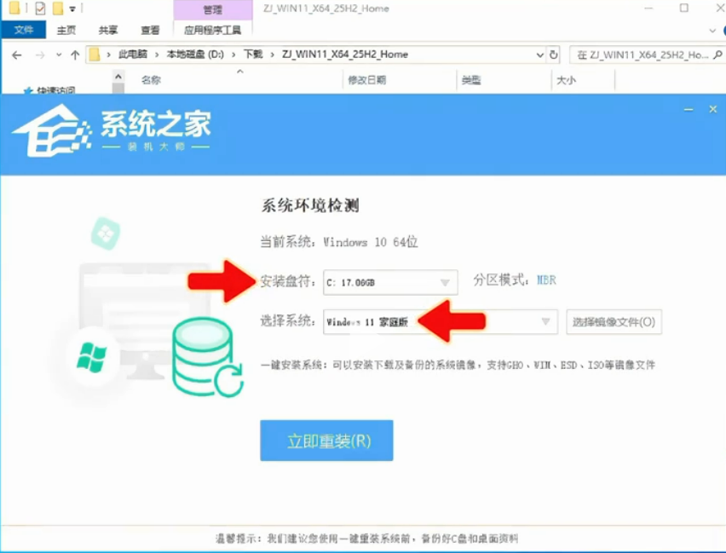
Task: Expand address bar history dropdown
Action: pos(540,55)
